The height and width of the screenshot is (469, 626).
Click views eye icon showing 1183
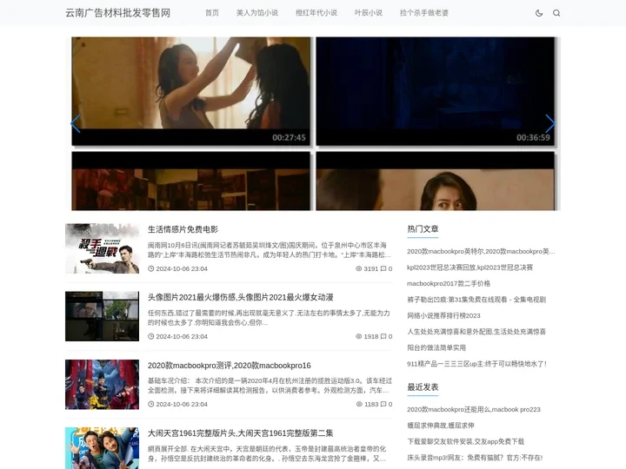point(359,404)
